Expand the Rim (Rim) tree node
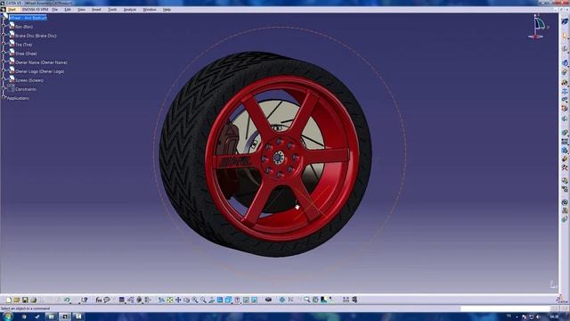 click(x=4, y=27)
